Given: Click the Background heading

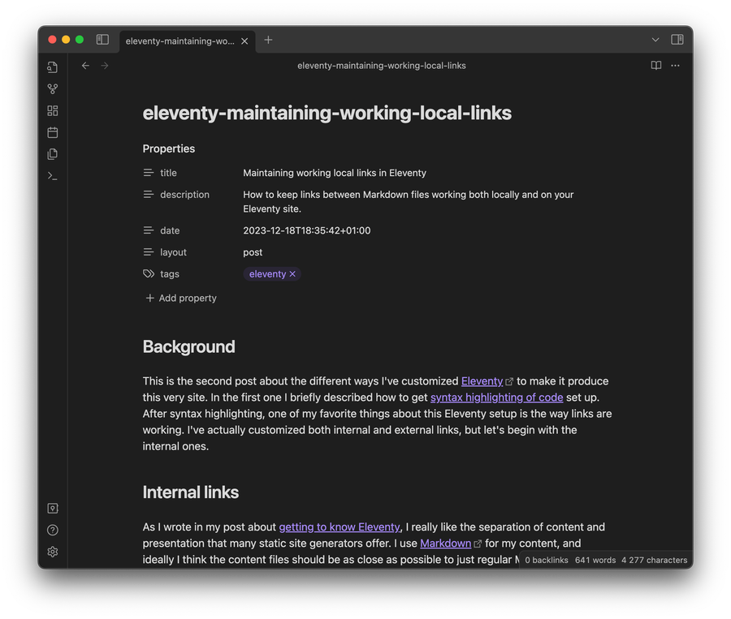Looking at the screenshot, I should [x=188, y=347].
